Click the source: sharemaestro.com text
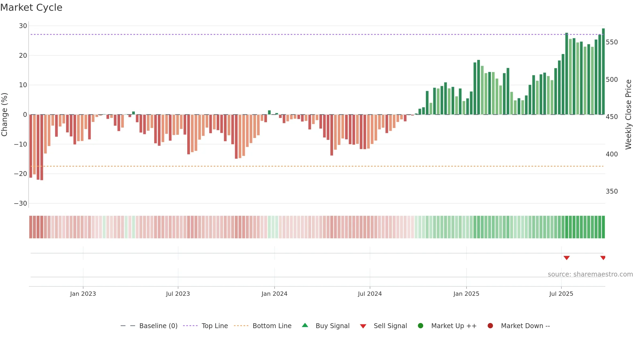This screenshot has width=642, height=361. tap(590, 274)
